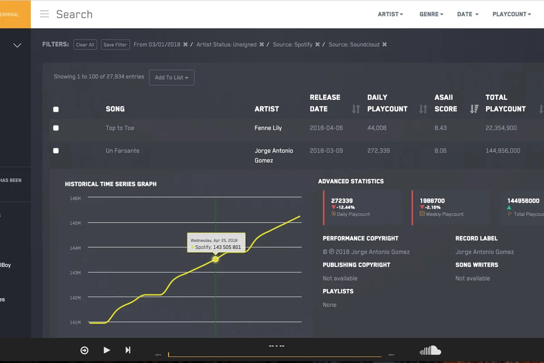
Task: Check the Un Farsante row checkbox
Action: [x=56, y=151]
